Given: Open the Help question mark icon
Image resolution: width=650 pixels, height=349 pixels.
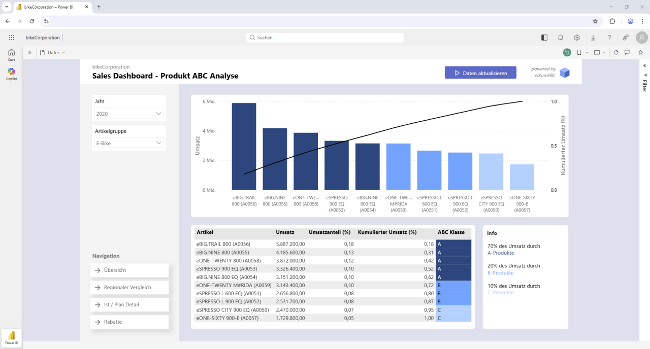Looking at the screenshot, I should pyautogui.click(x=609, y=37).
